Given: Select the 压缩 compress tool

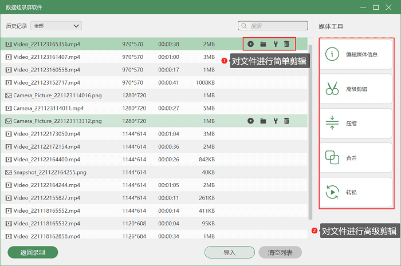Looking at the screenshot, I should [x=356, y=123].
